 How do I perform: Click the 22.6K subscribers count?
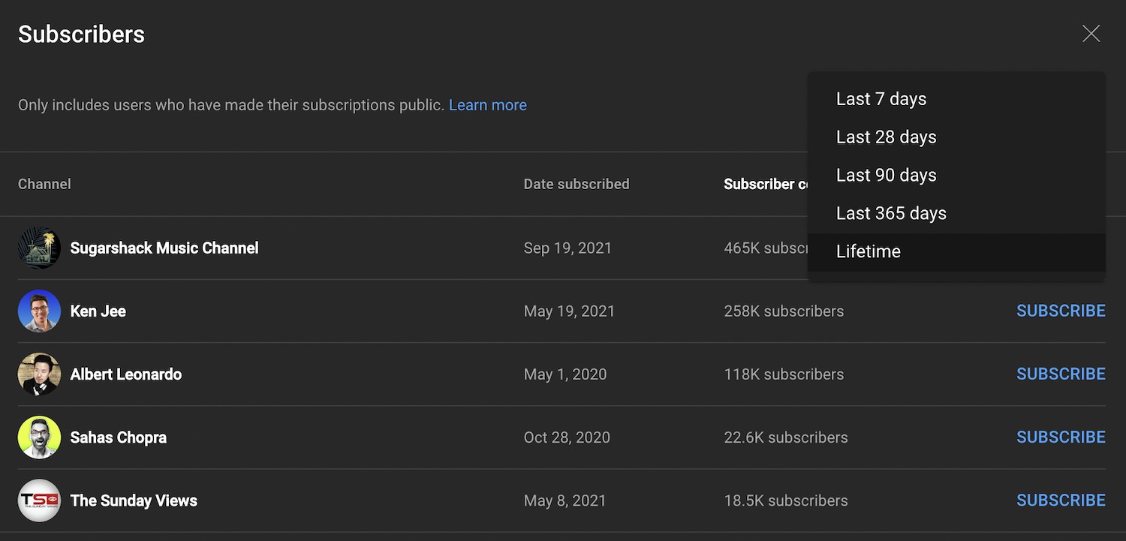click(x=786, y=437)
